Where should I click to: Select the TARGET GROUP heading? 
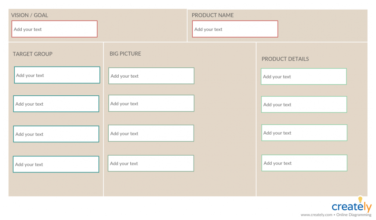point(33,54)
